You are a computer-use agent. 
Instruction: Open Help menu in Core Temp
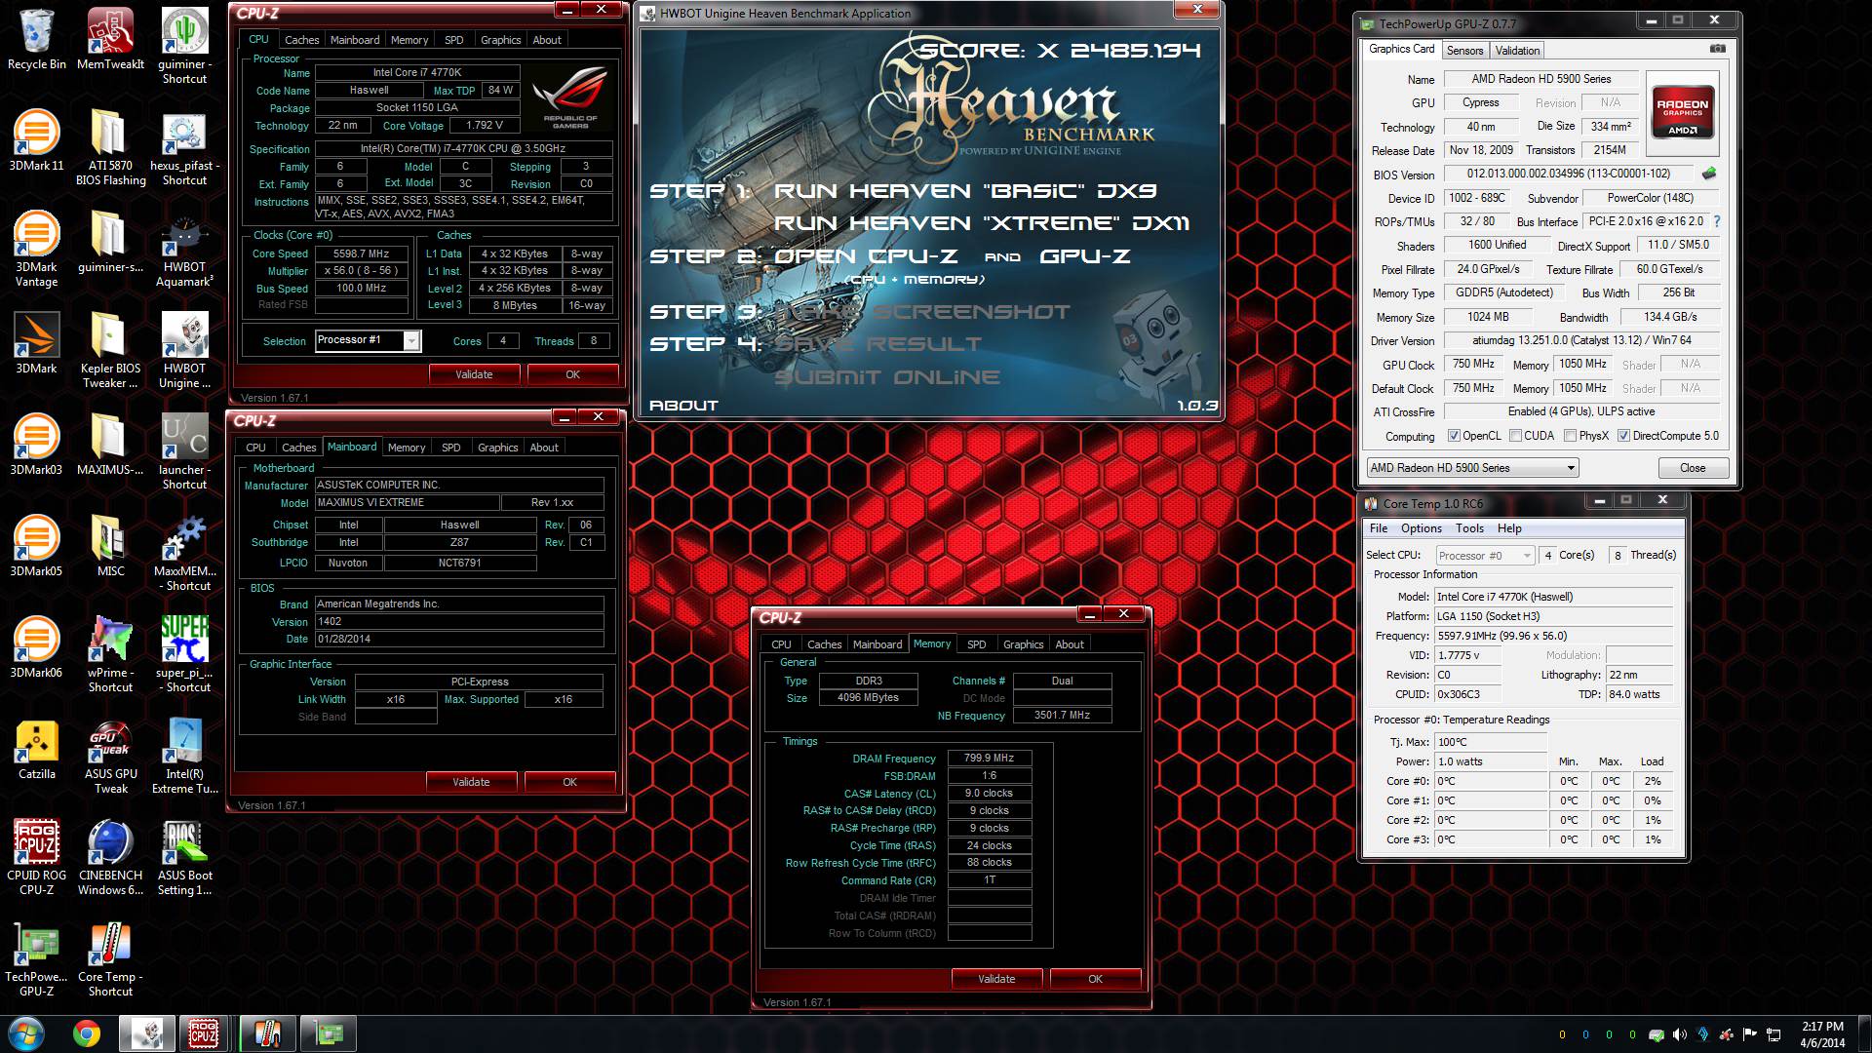pyautogui.click(x=1509, y=528)
